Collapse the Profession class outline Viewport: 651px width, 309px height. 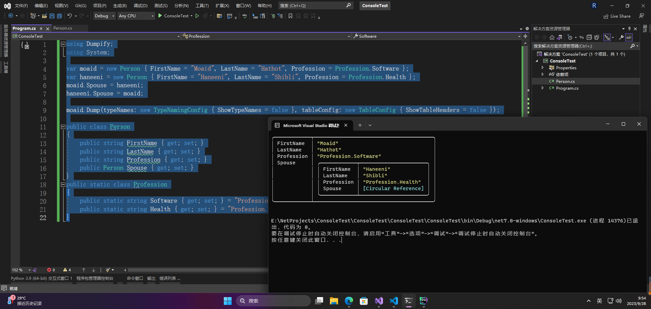tap(63, 184)
